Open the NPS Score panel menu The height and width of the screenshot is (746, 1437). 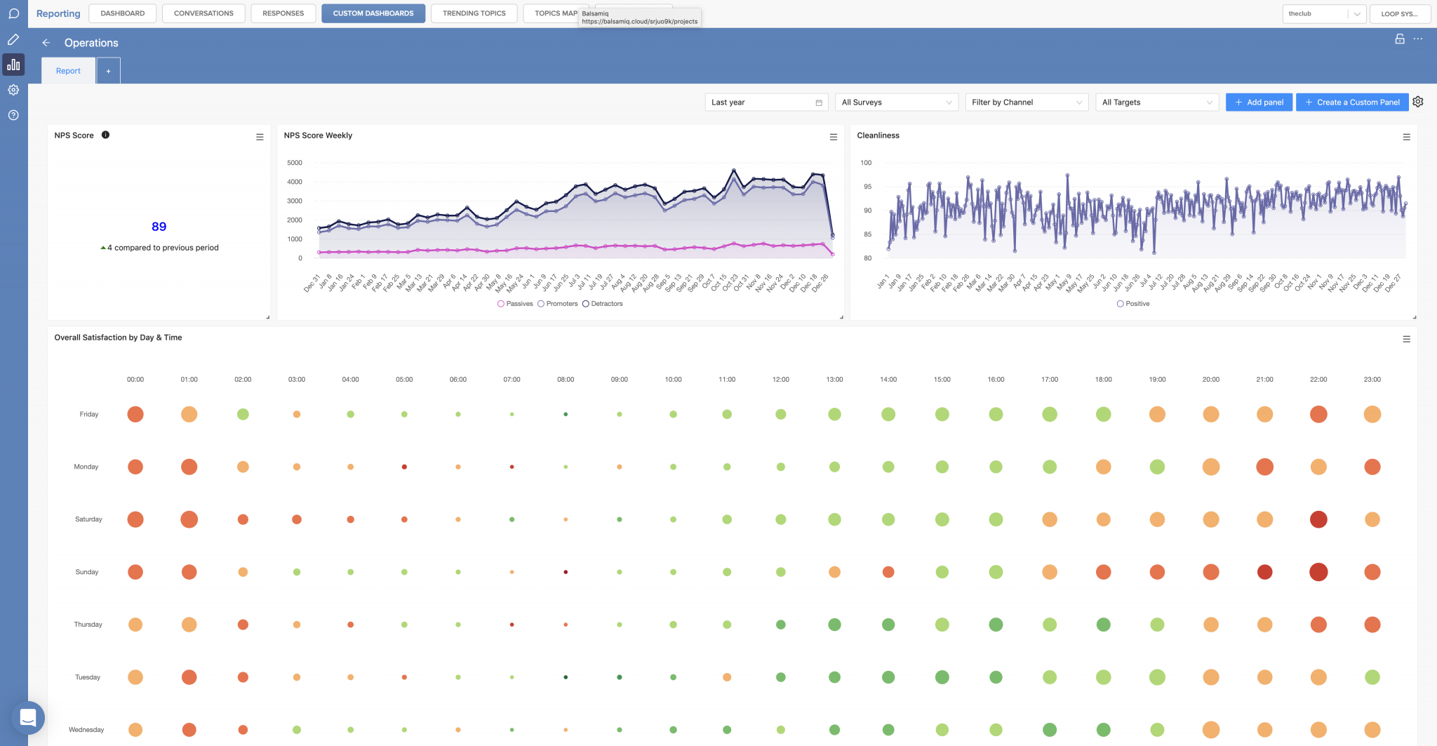260,137
